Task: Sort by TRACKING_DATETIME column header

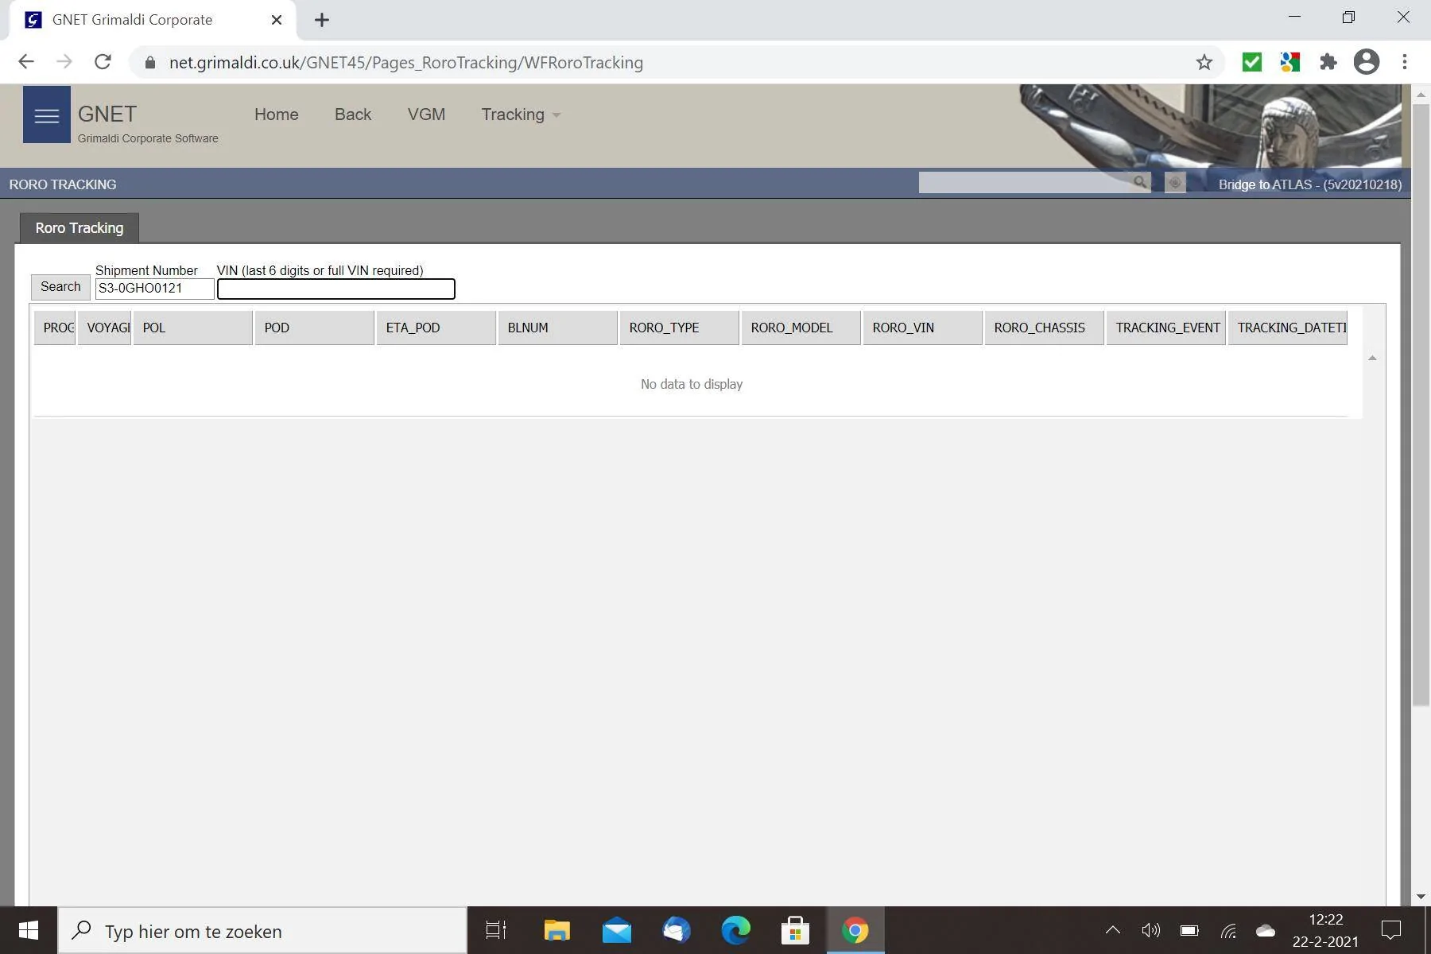Action: click(x=1288, y=328)
